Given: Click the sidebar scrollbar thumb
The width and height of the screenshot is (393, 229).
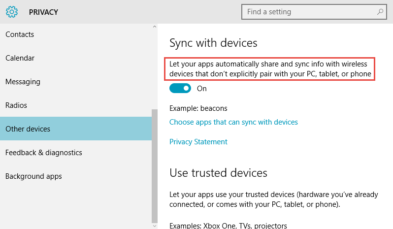Looking at the screenshot, I should [x=155, y=166].
